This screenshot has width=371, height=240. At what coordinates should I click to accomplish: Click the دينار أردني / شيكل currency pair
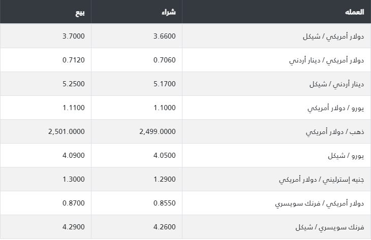(336, 84)
